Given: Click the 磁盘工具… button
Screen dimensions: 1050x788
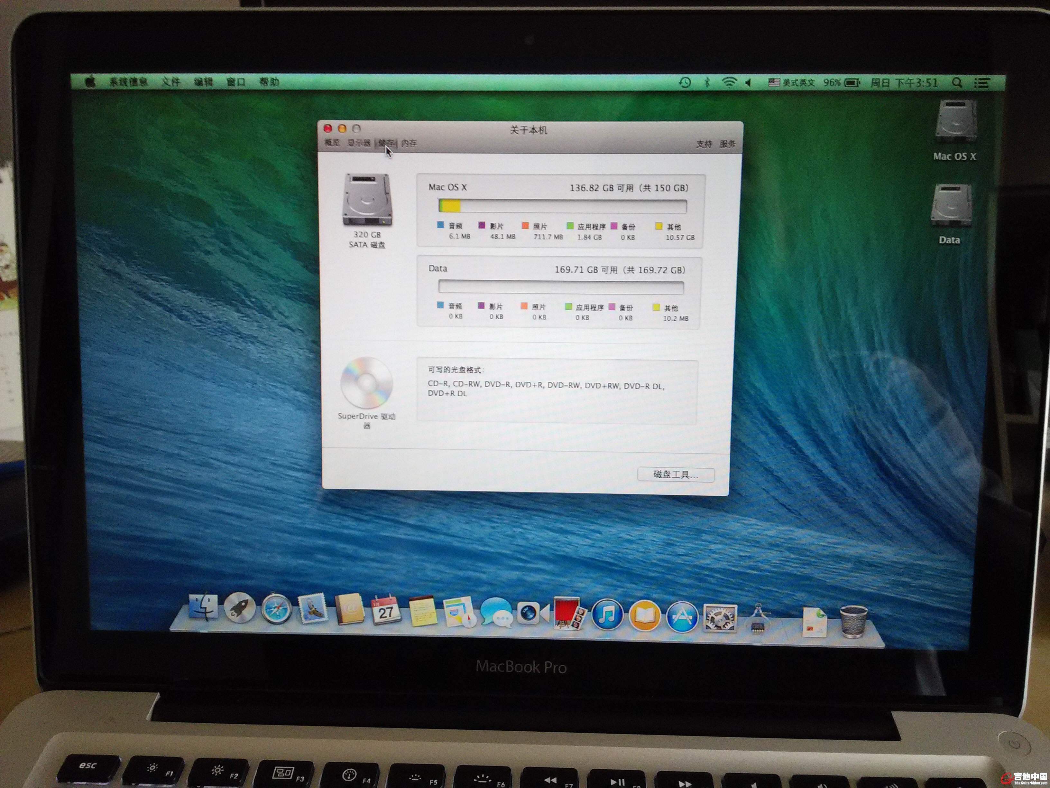Looking at the screenshot, I should click(676, 474).
